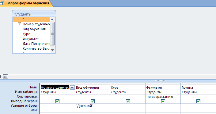Uncheck the show checkbox for 'Курс'
Viewport: 216px width, 114px height.
[x=128, y=101]
